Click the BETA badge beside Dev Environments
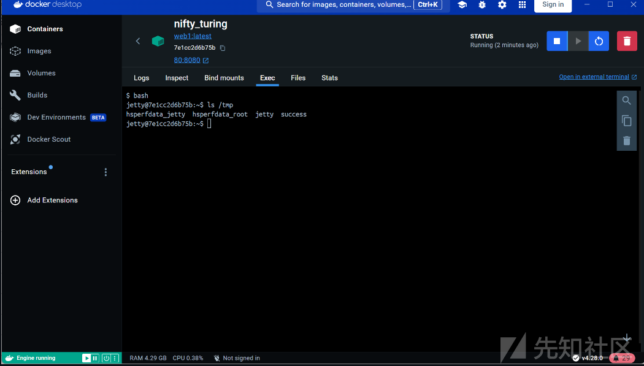 [x=98, y=118]
